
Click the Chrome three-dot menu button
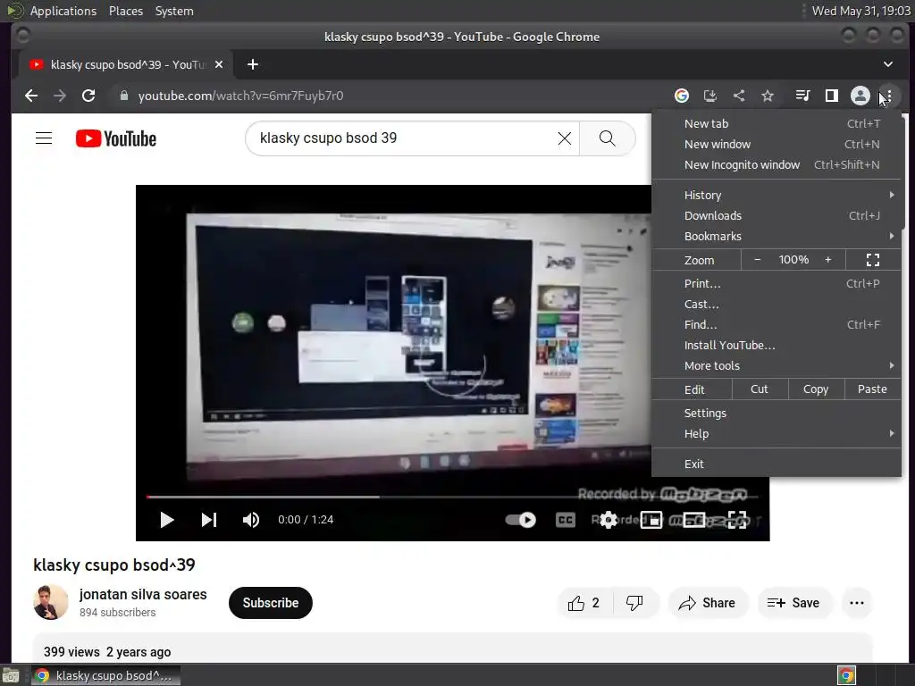888,96
